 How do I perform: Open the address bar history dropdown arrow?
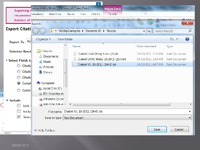(144, 31)
